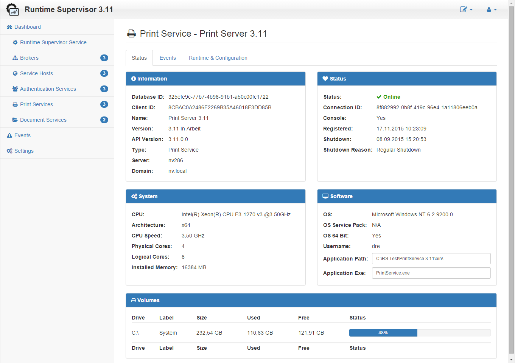Click the Brokers count badge

click(x=104, y=58)
